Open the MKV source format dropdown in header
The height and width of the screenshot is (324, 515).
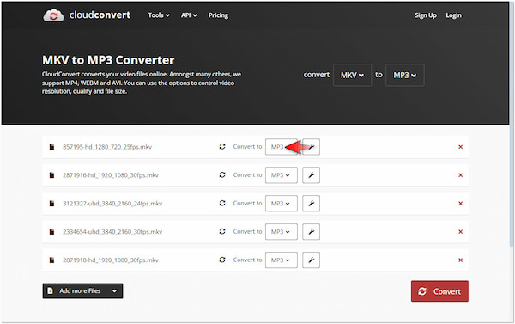pyautogui.click(x=352, y=75)
